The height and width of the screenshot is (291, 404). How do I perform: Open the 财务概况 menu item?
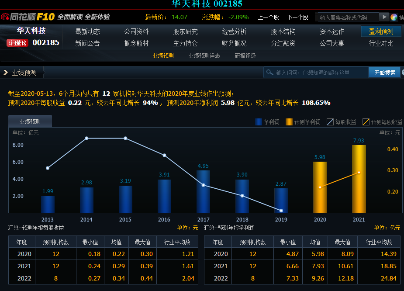(x=234, y=43)
